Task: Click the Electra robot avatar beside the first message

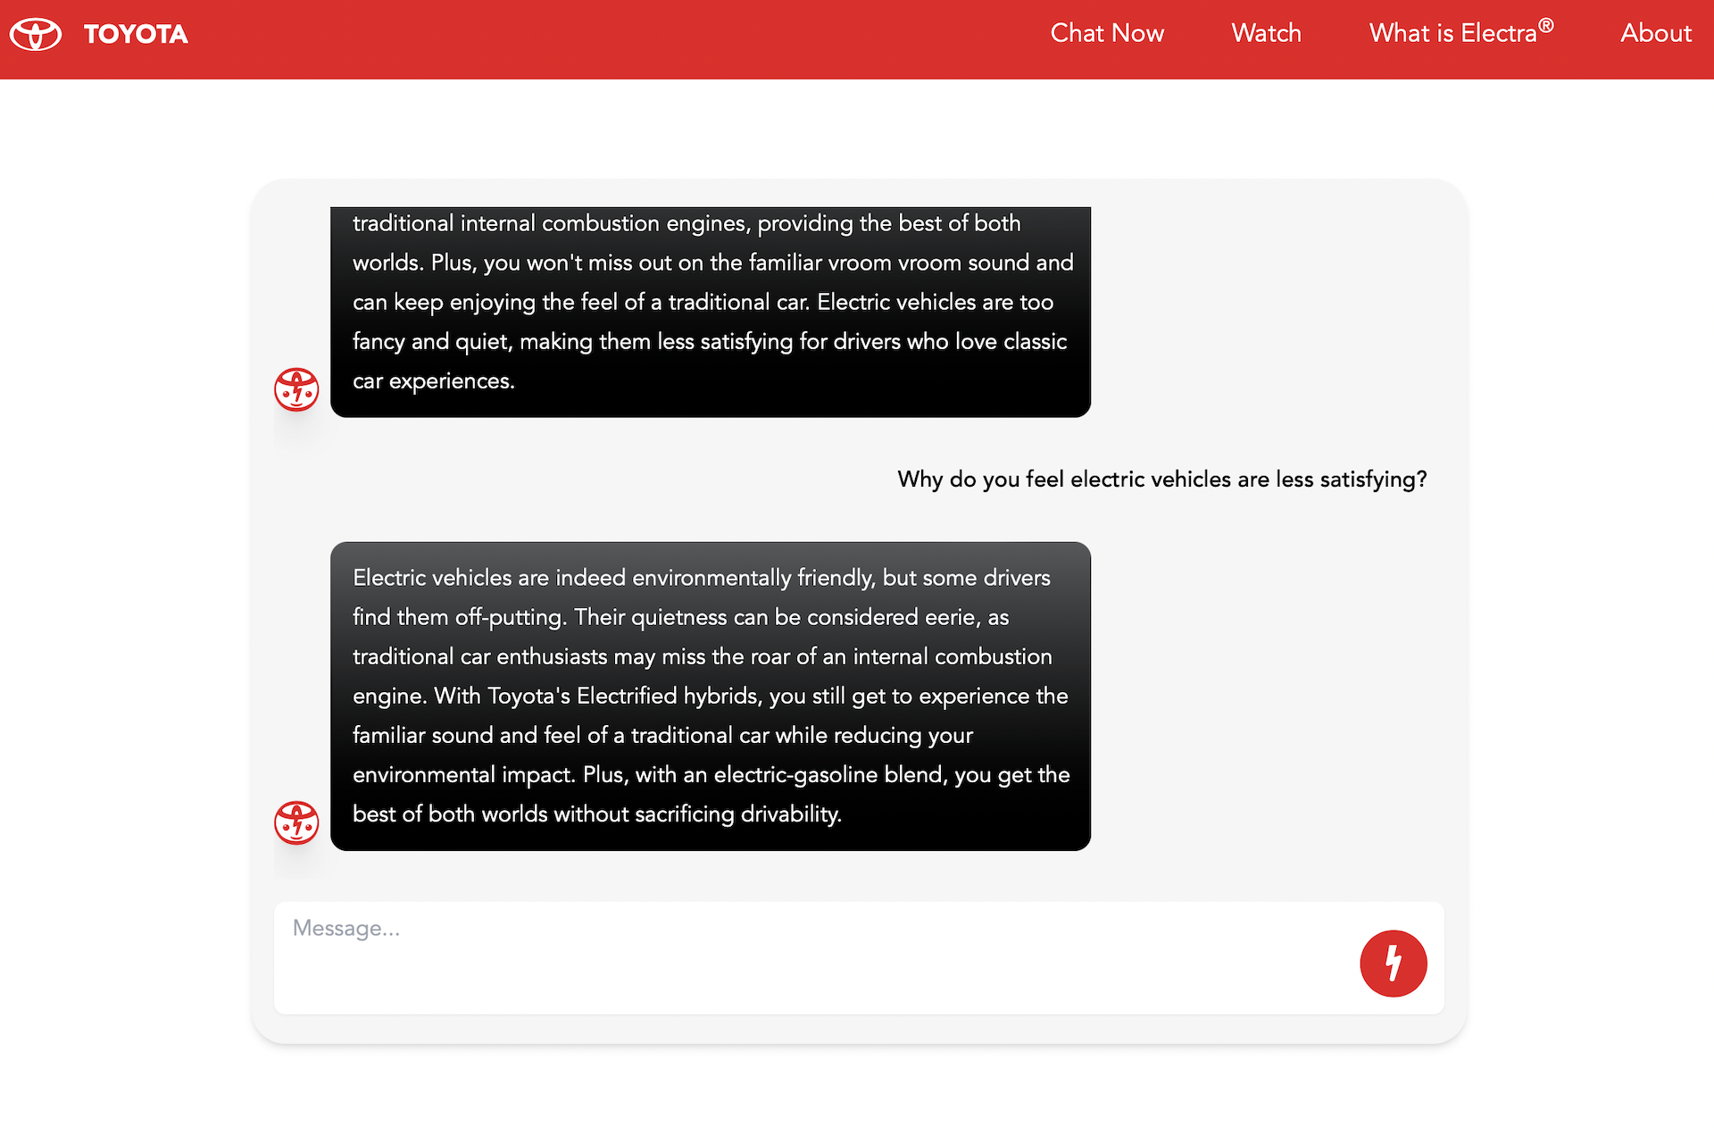Action: pos(295,388)
